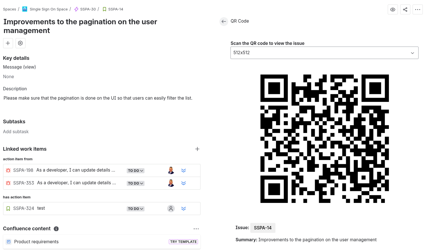Image resolution: width=431 pixels, height=252 pixels.
Task: Click the low priority icon on SSPA-198
Action: tap(184, 170)
